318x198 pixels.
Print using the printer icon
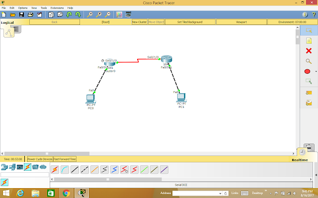pos(30,14)
